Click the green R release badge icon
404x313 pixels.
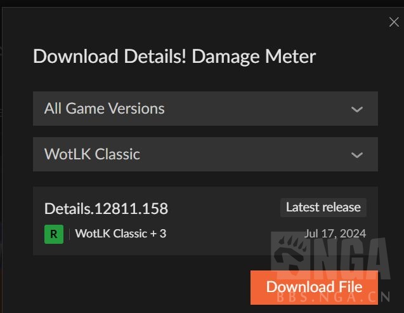pos(54,234)
